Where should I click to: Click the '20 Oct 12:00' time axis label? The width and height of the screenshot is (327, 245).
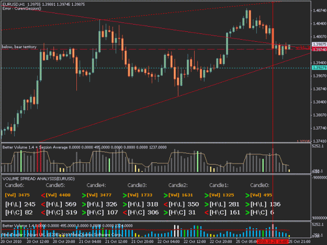(38, 242)
